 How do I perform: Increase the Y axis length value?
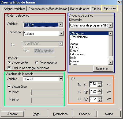pyautogui.click(x=99, y=83)
